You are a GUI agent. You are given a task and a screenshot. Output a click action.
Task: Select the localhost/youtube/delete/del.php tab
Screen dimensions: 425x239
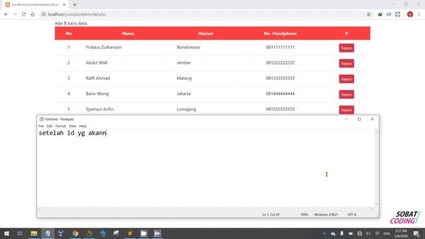(x=35, y=5)
